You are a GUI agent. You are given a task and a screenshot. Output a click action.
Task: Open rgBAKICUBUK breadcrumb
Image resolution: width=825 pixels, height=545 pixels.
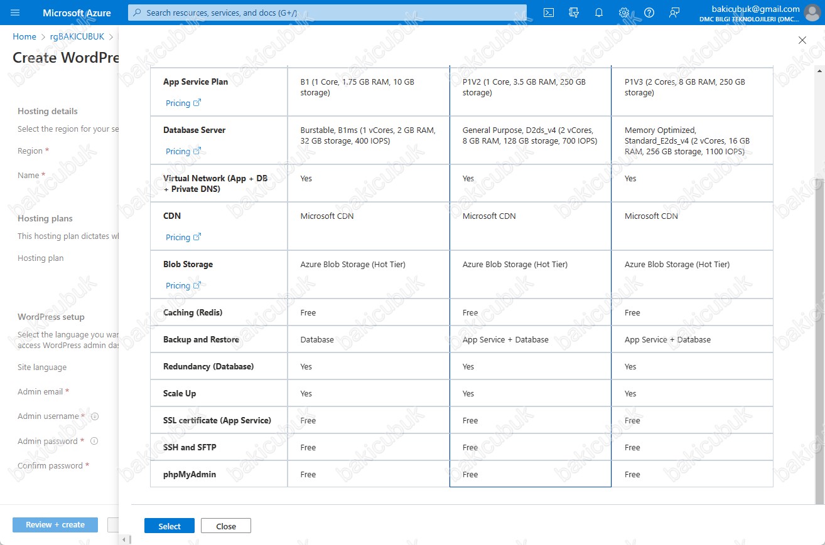(77, 37)
